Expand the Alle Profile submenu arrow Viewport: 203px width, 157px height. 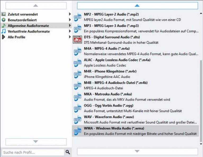70,37
